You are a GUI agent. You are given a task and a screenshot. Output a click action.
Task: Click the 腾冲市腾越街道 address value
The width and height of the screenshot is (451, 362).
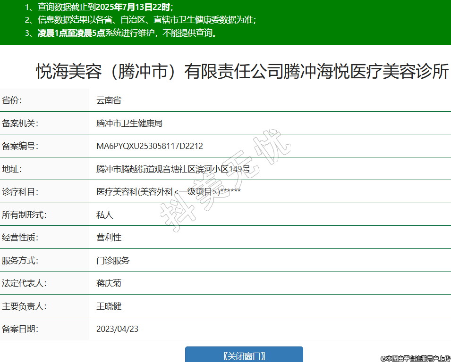(x=173, y=169)
